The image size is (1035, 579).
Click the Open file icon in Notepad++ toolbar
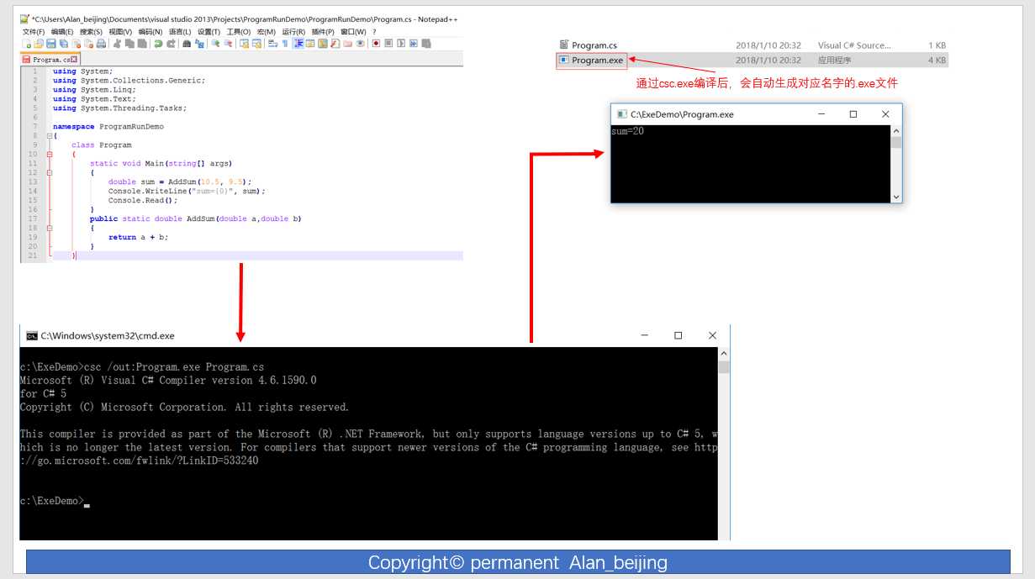[38, 43]
